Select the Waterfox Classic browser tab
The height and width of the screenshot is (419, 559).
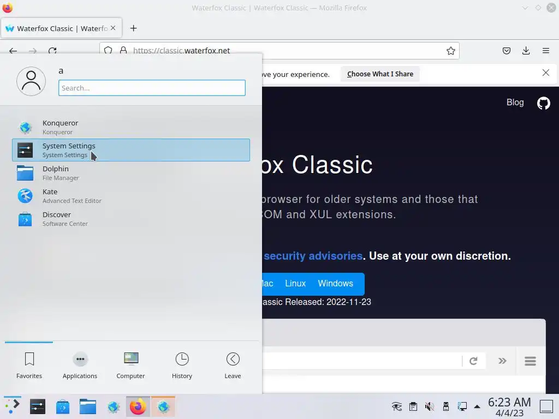point(61,28)
